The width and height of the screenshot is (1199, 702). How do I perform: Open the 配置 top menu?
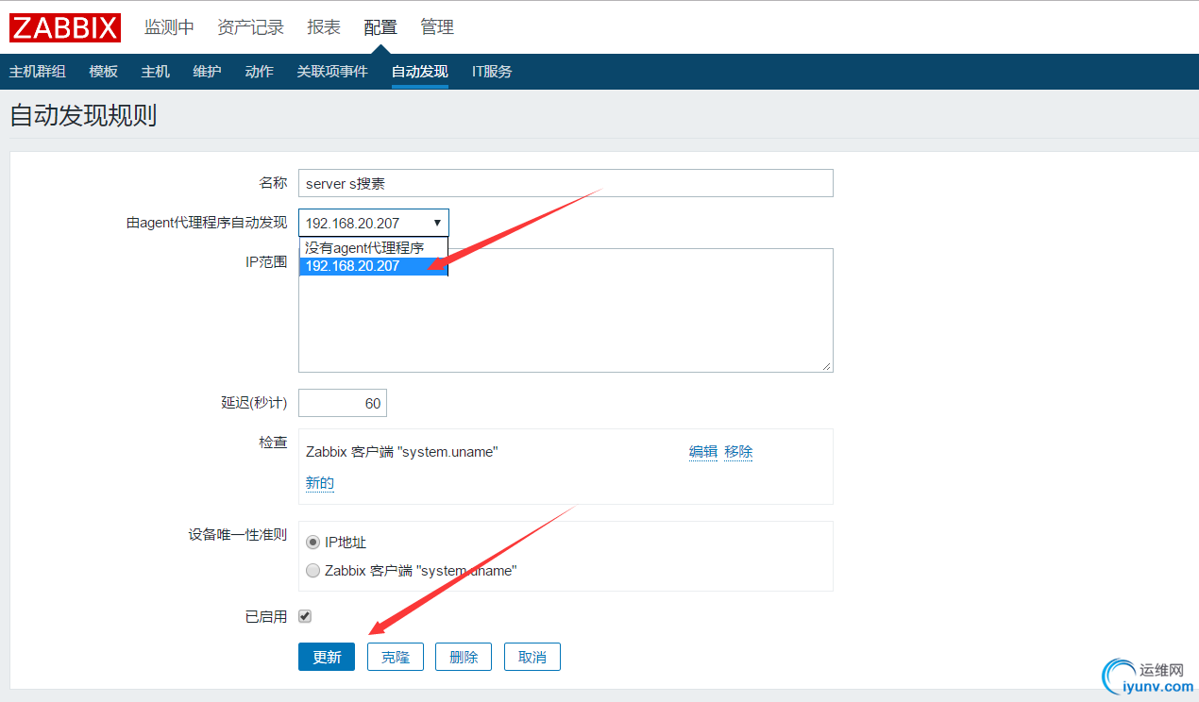tap(380, 27)
